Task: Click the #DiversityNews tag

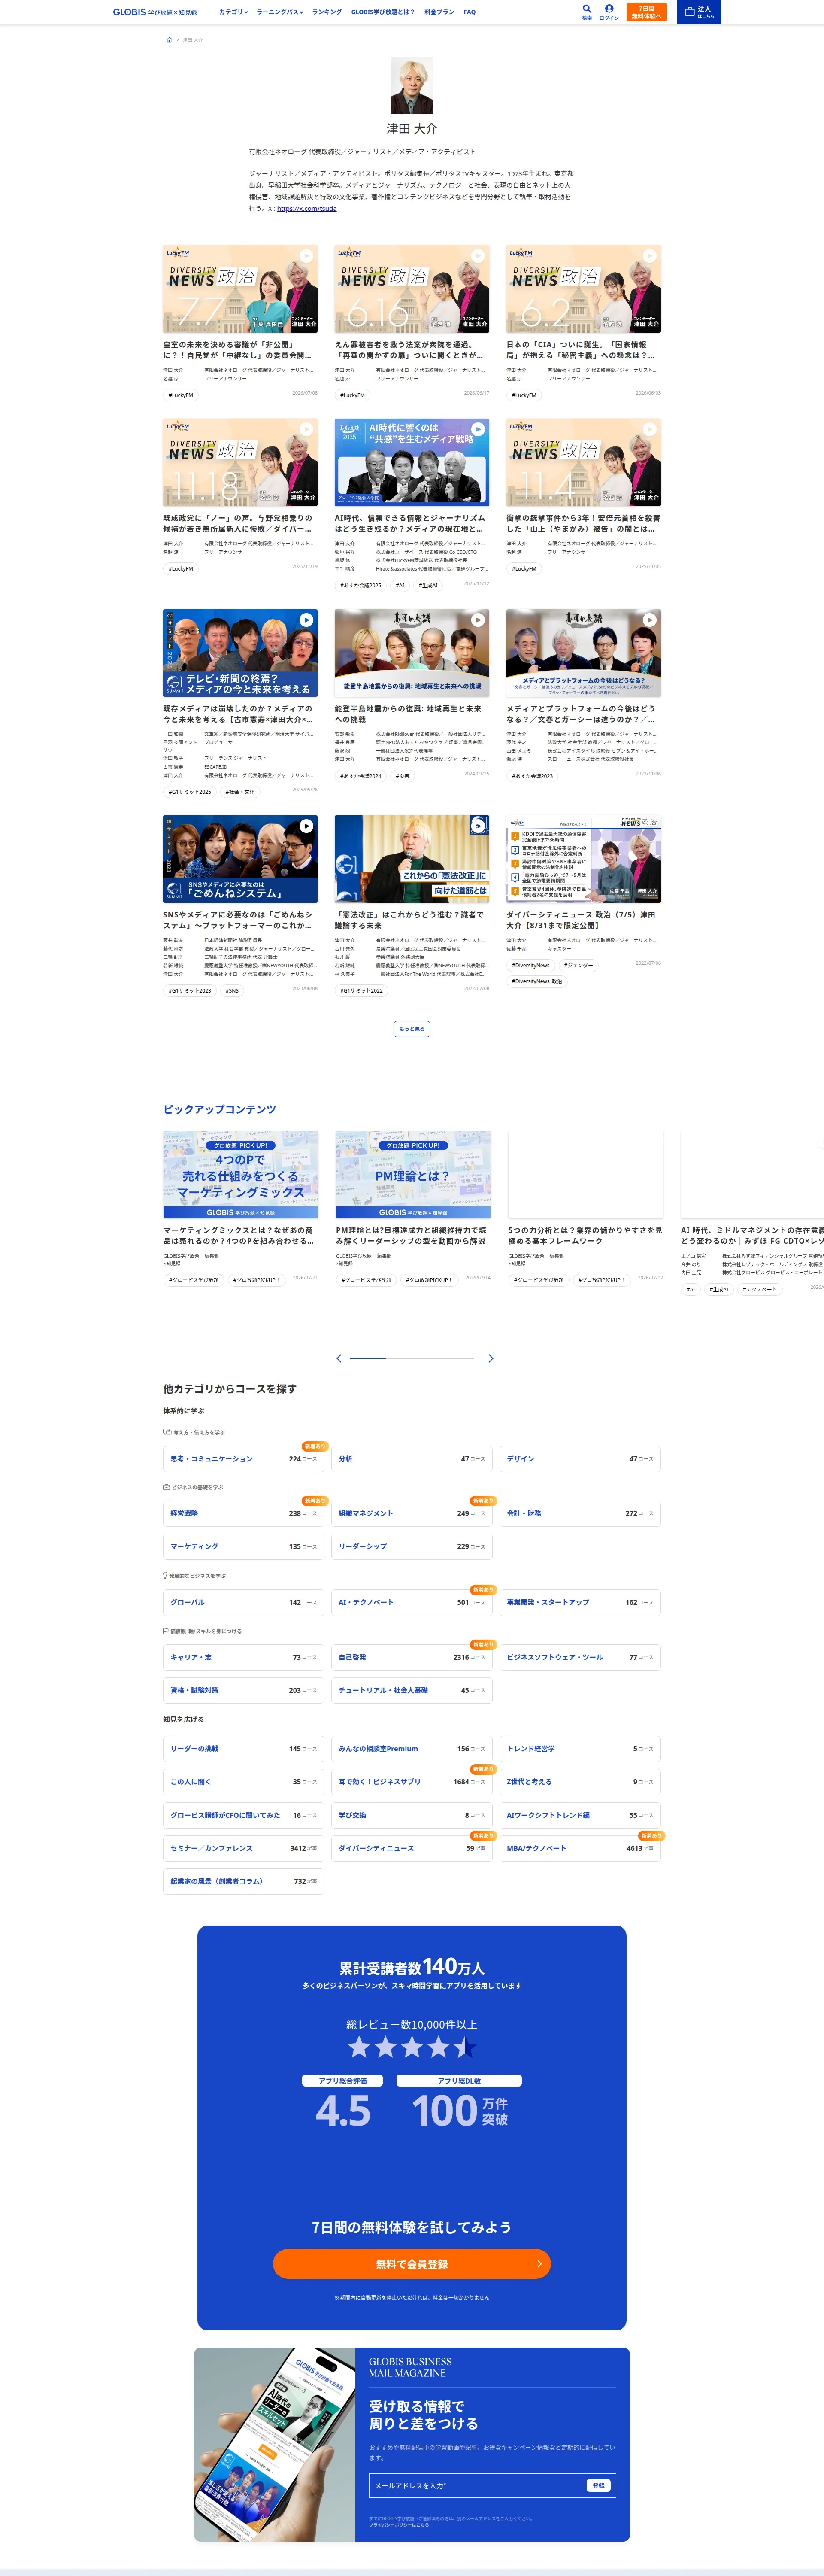Action: (x=531, y=965)
